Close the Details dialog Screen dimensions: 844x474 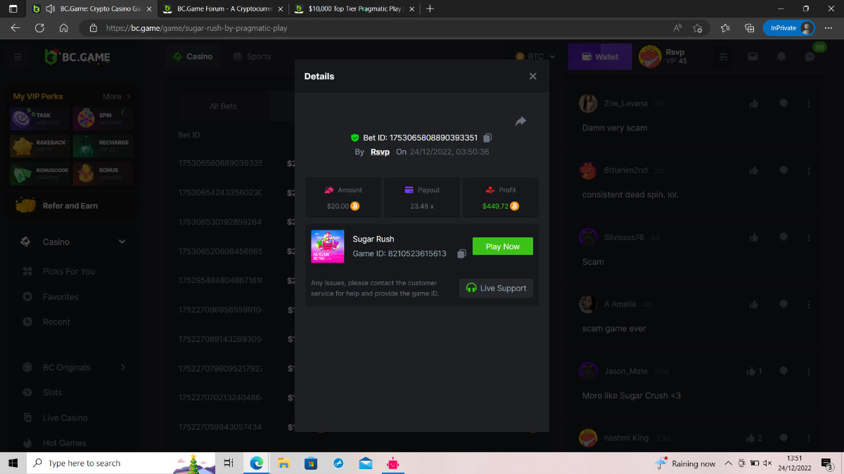click(x=532, y=77)
